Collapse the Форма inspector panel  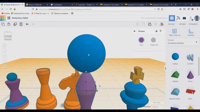pos(134,31)
